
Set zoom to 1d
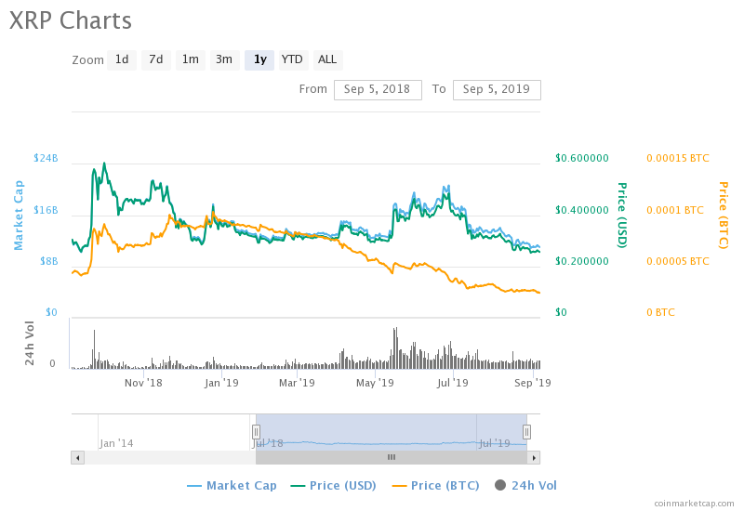tap(122, 60)
